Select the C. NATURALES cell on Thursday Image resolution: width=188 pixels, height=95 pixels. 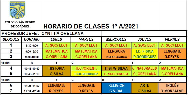click(x=144, y=71)
